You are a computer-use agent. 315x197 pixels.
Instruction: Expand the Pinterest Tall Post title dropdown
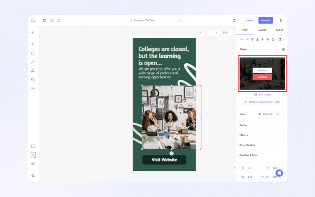click(179, 21)
